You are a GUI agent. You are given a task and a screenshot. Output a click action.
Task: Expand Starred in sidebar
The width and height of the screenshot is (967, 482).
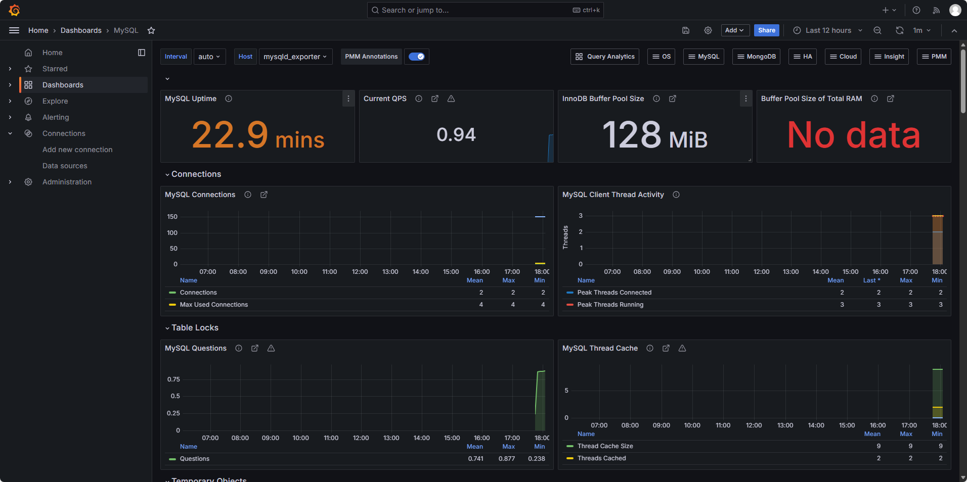point(10,69)
